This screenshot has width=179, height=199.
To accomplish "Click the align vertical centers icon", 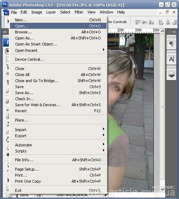I will click(144, 22).
